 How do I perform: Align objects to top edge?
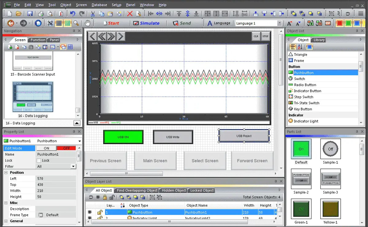point(179,13)
